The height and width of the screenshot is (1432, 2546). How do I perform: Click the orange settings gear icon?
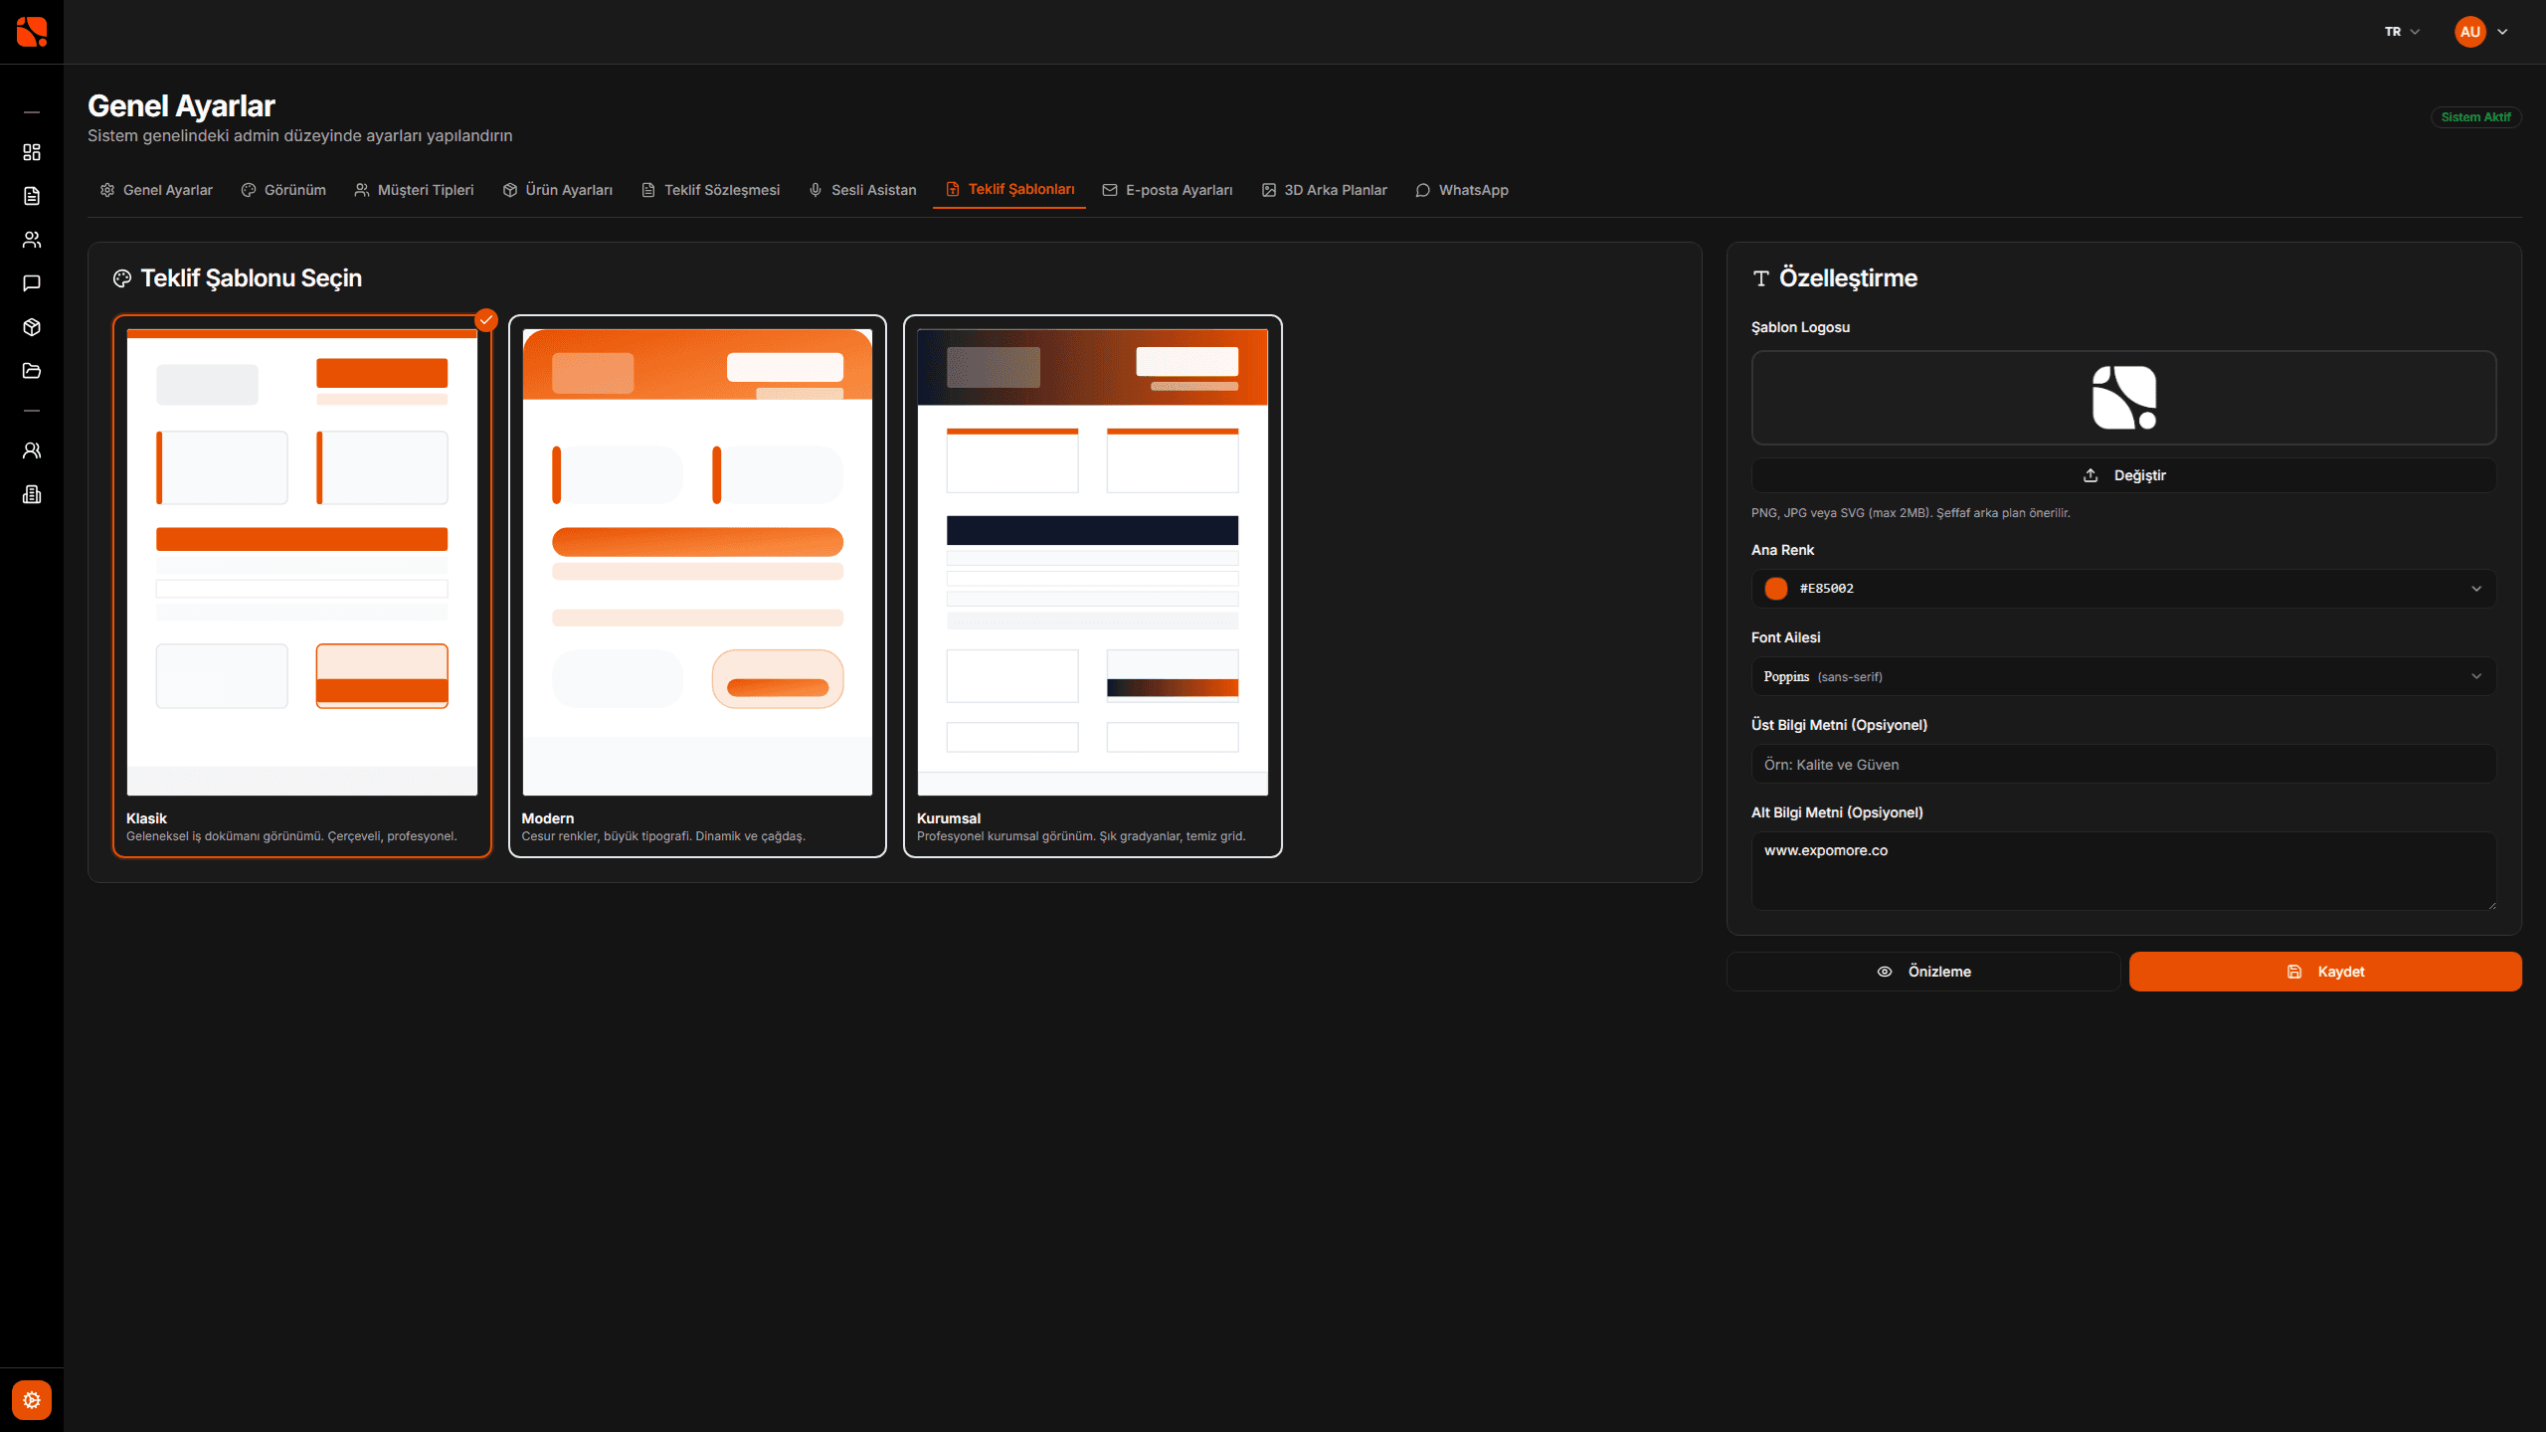(x=32, y=1400)
